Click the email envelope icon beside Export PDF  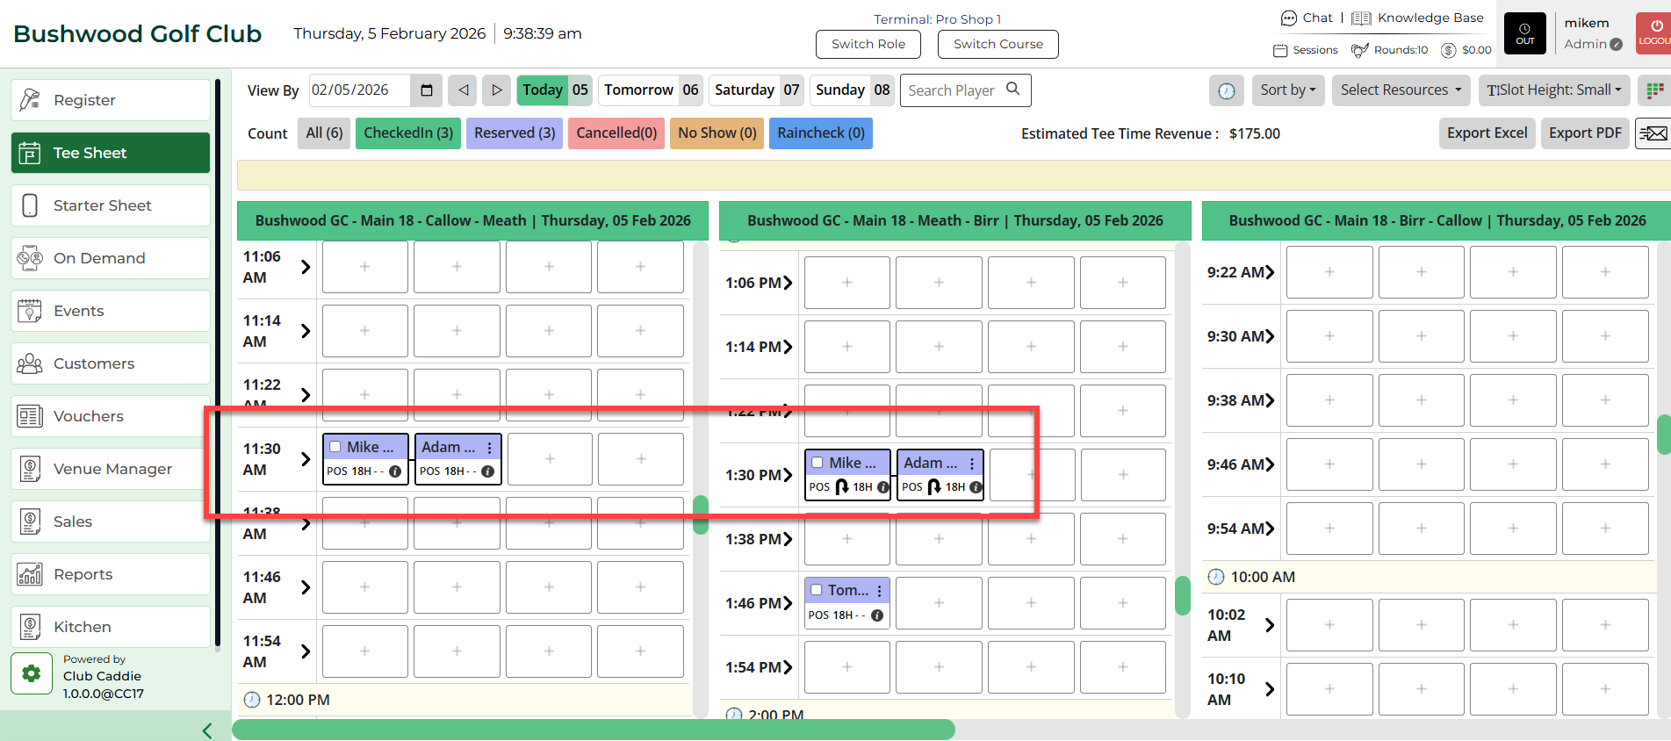(x=1653, y=133)
